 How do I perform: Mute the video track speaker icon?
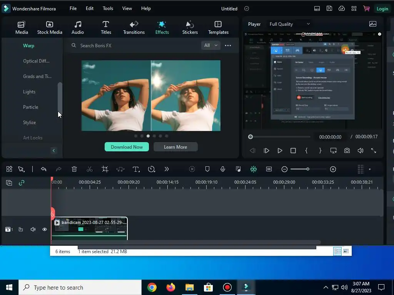point(33,229)
